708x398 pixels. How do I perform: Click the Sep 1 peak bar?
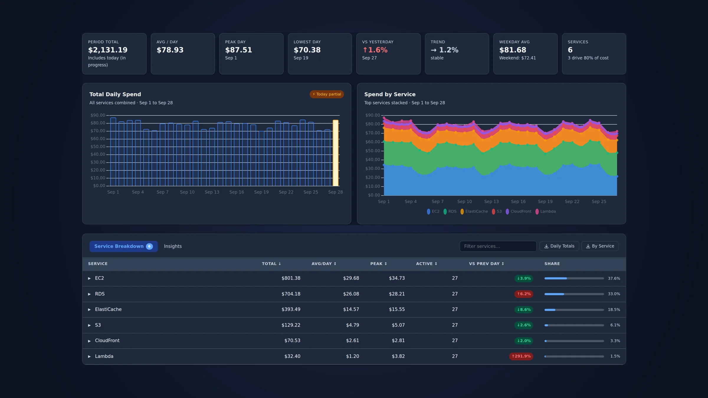(113, 152)
